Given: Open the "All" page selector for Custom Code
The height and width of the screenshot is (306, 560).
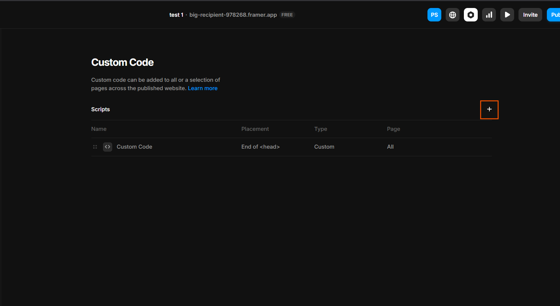Looking at the screenshot, I should point(390,147).
